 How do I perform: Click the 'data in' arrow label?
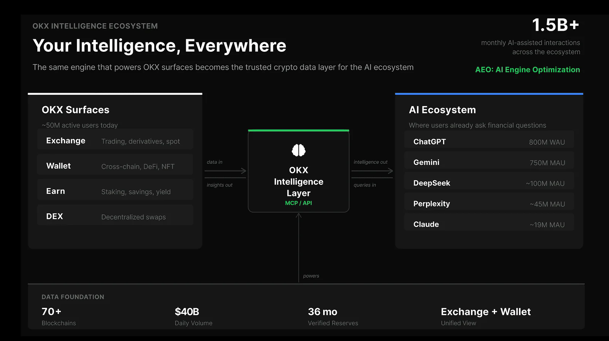[214, 162]
